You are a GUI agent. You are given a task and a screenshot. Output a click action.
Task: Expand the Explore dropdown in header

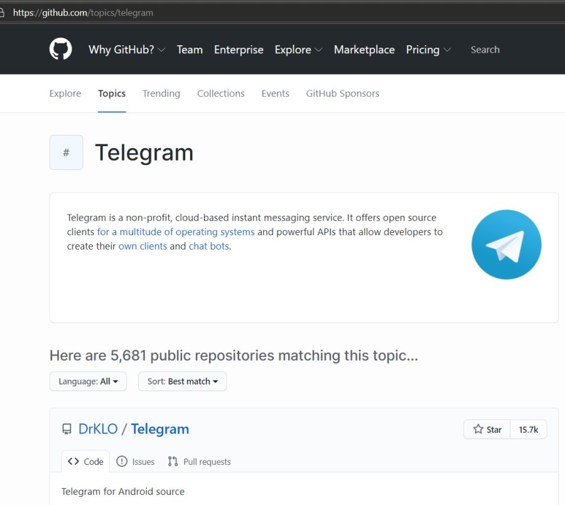click(x=298, y=50)
